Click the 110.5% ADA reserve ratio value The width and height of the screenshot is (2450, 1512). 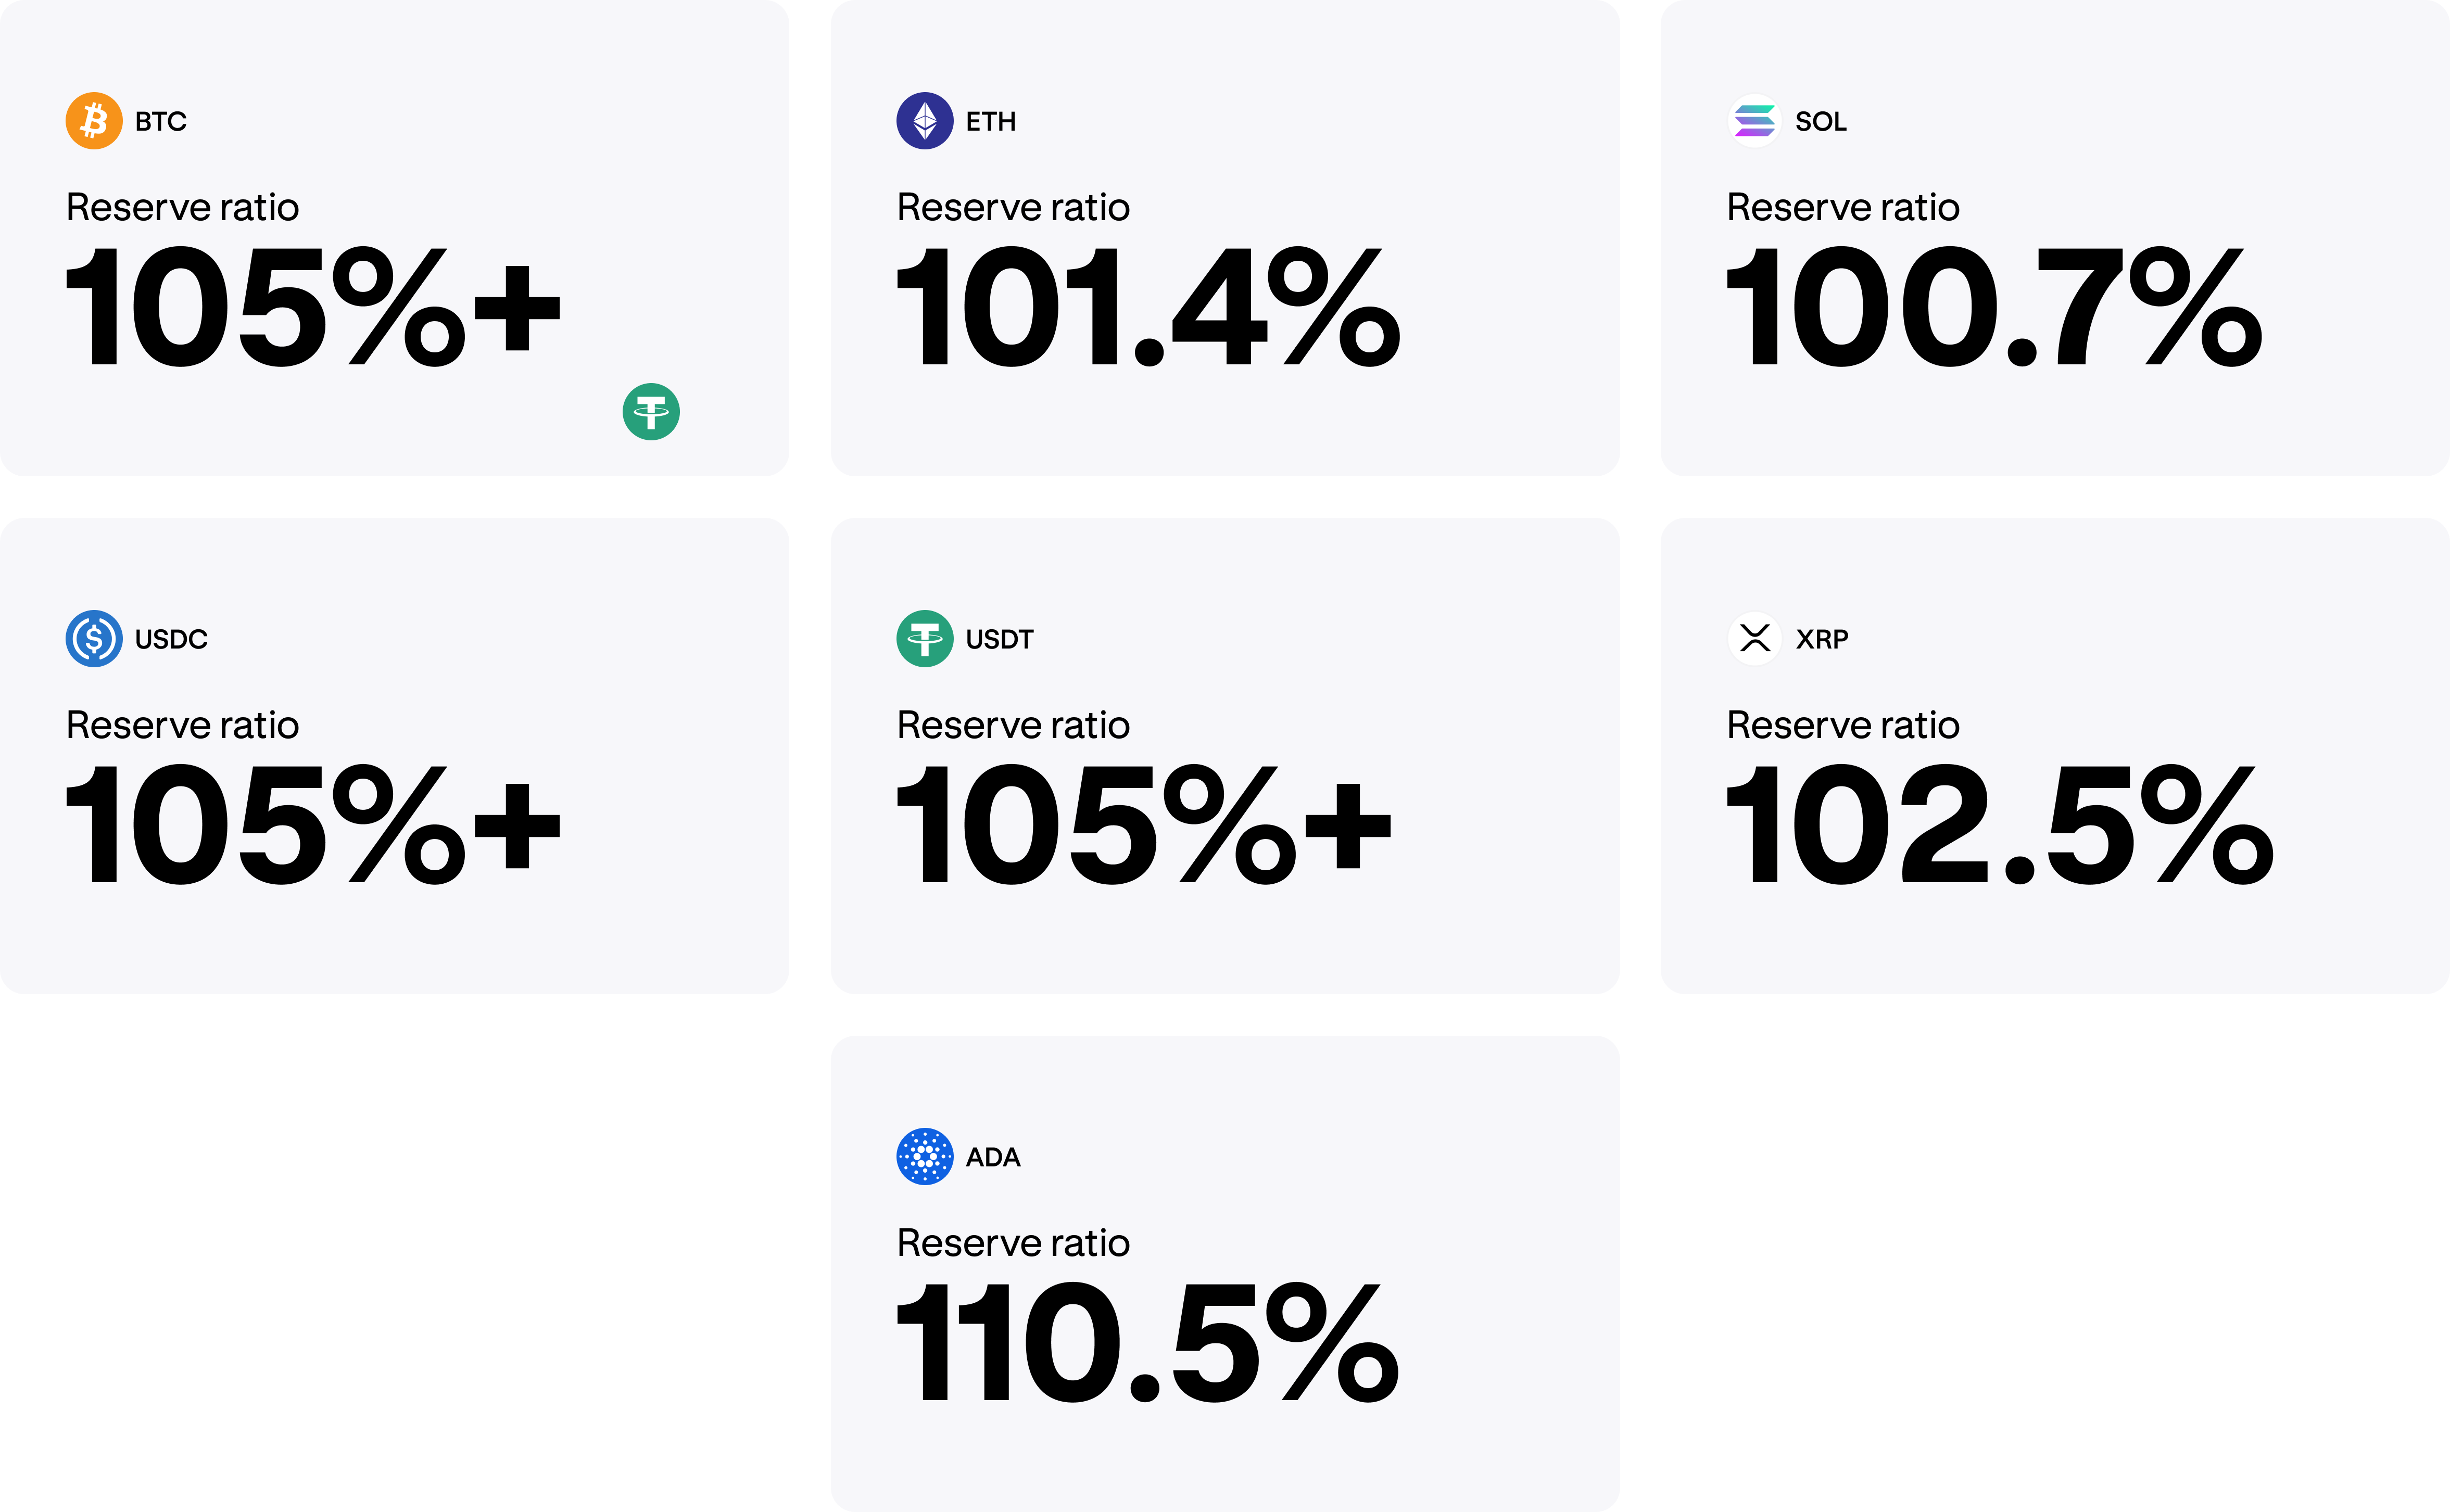point(1147,1343)
